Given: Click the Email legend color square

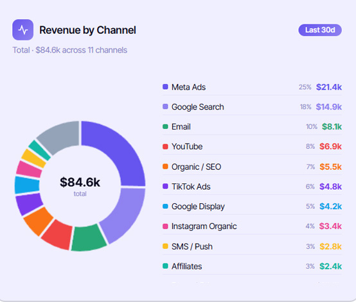Looking at the screenshot, I should 165,126.
